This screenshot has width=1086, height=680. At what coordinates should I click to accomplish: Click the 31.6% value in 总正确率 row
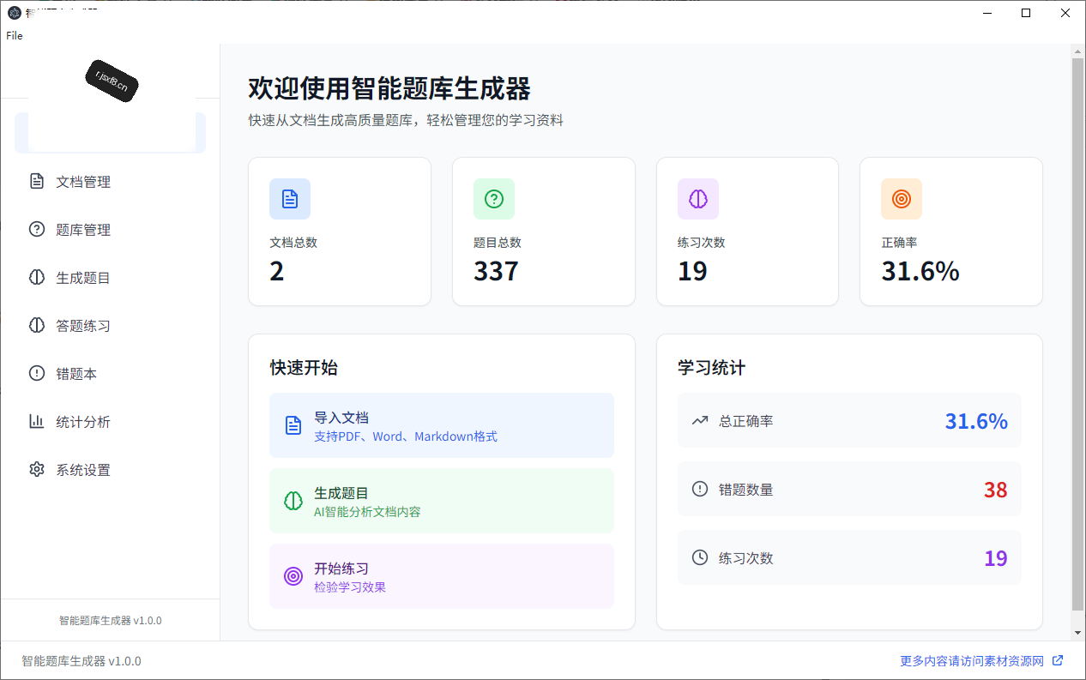pos(976,421)
